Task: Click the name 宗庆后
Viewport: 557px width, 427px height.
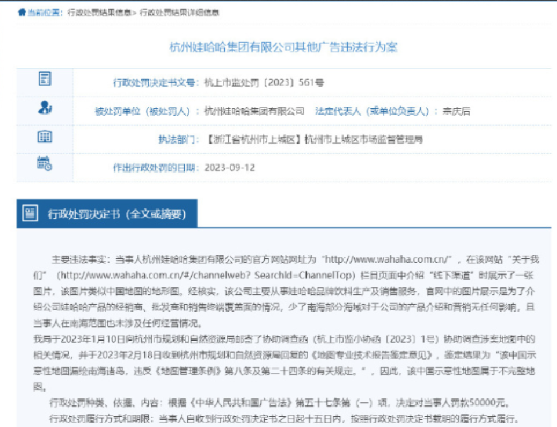Action: tap(457, 111)
